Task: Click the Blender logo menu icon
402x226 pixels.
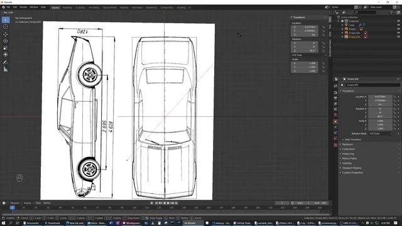Action: pos(3,7)
